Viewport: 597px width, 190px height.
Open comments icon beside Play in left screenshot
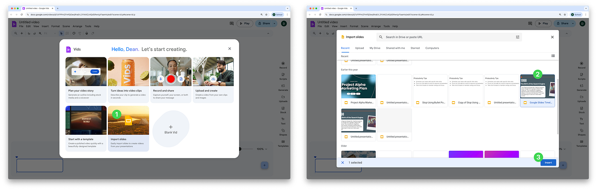[x=232, y=23]
